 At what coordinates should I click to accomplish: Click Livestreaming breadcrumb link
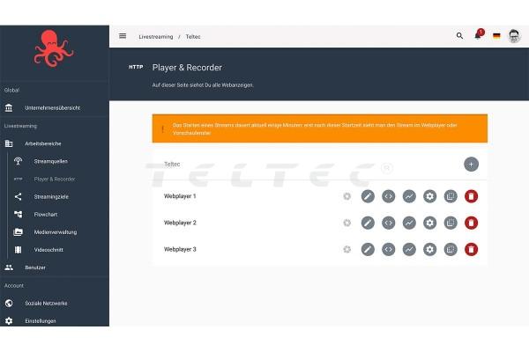point(155,37)
